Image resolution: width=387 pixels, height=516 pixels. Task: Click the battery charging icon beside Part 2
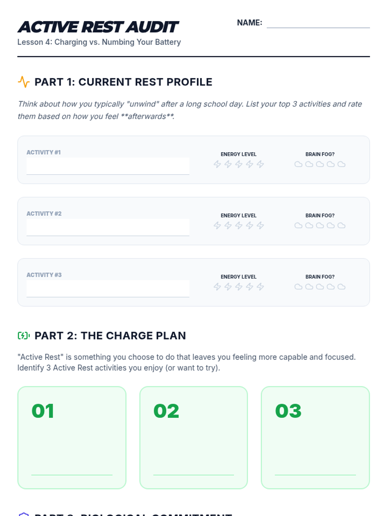pyautogui.click(x=24, y=336)
